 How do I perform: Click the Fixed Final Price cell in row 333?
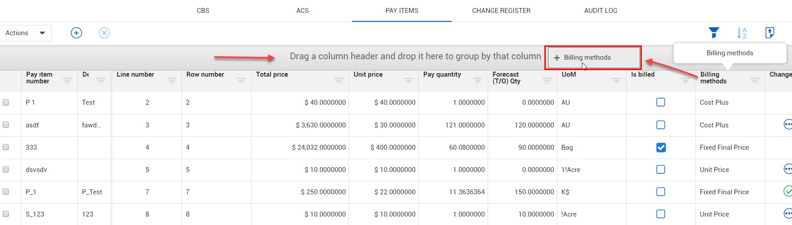click(x=724, y=147)
